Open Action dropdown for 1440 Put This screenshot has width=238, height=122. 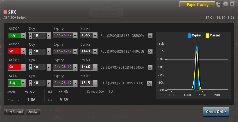(23, 51)
